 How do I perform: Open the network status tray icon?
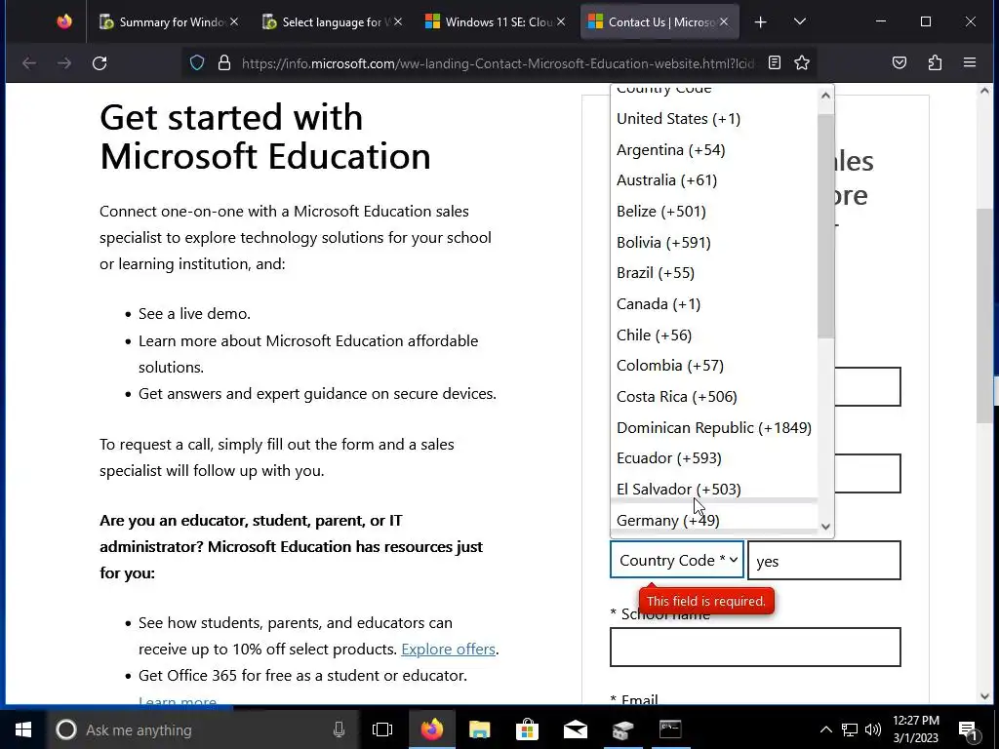(850, 729)
